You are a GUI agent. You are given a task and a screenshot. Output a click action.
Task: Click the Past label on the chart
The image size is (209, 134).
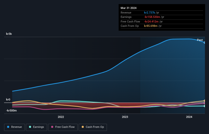[x=200, y=40]
